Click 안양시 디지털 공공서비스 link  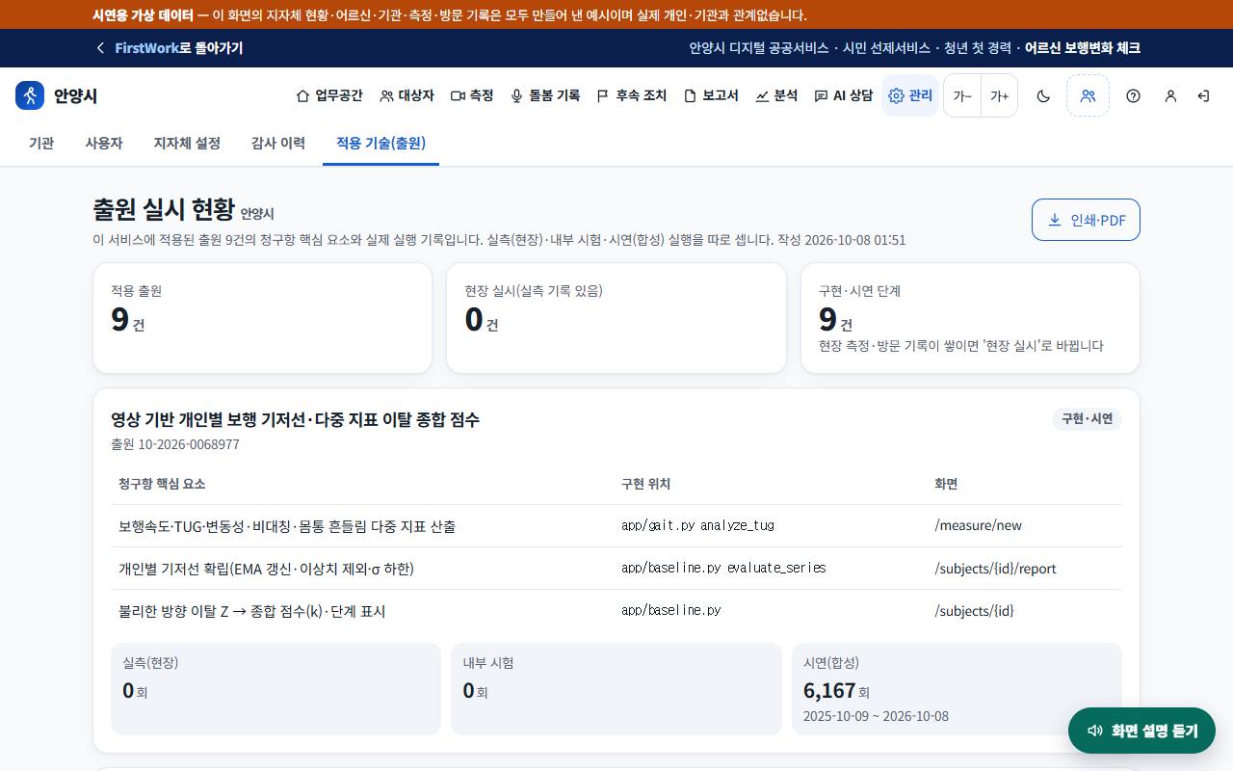758,47
